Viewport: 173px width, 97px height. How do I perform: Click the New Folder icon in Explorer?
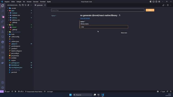[23, 5]
